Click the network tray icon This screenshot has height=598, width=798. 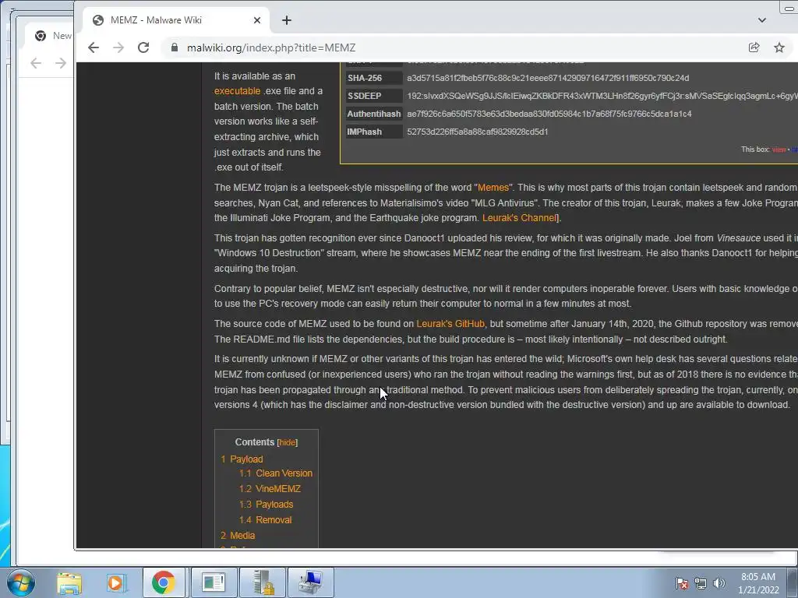701,583
